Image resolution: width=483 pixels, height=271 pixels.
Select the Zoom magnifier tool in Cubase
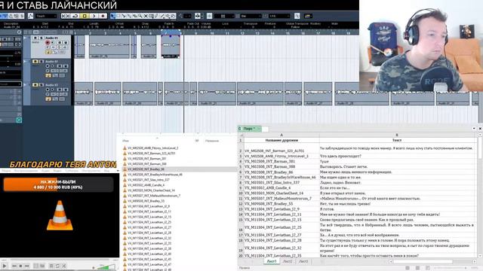tap(140, 16)
